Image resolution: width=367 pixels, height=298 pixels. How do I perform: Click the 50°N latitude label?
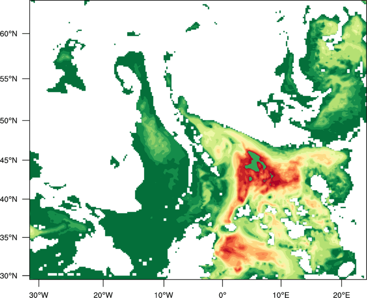tap(9, 121)
